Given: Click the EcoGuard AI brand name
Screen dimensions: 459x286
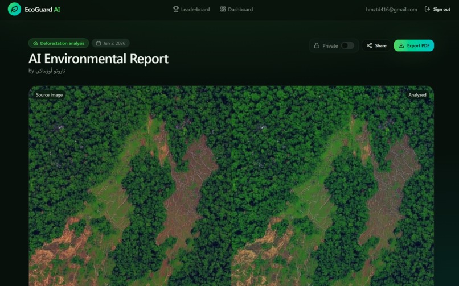Looking at the screenshot, I should tap(42, 9).
